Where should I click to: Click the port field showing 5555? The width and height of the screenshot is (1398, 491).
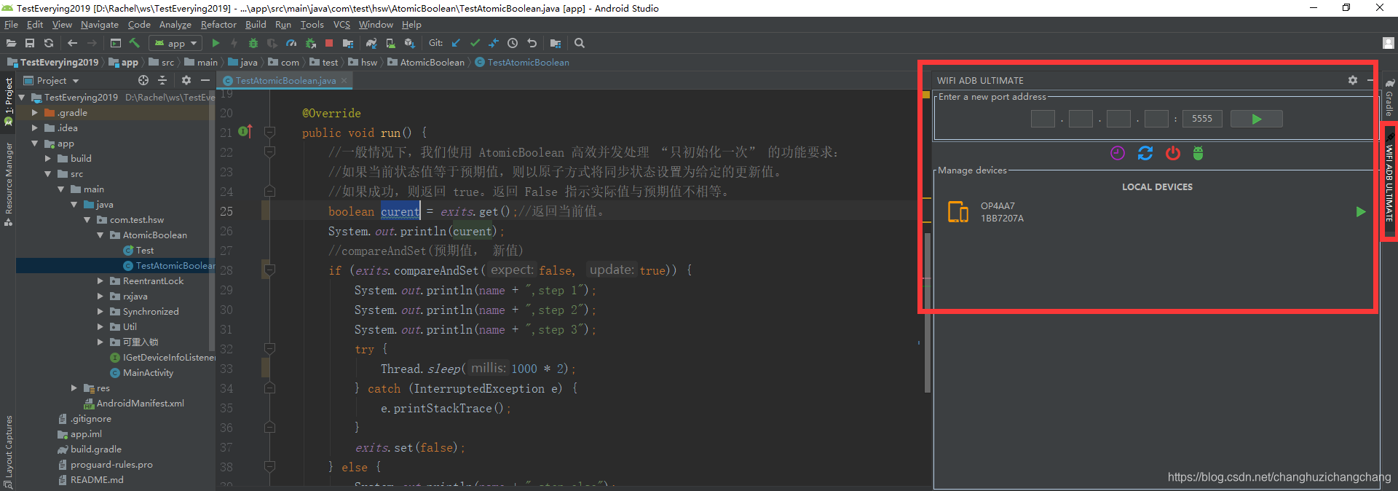[x=1202, y=119]
